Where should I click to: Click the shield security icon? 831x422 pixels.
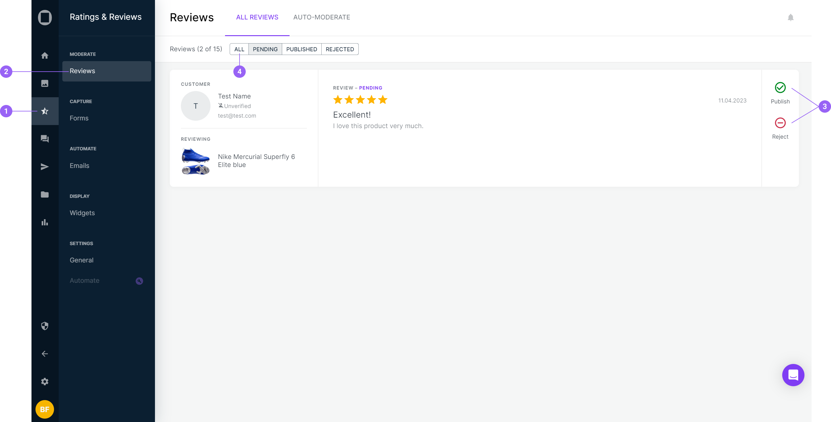pyautogui.click(x=44, y=326)
